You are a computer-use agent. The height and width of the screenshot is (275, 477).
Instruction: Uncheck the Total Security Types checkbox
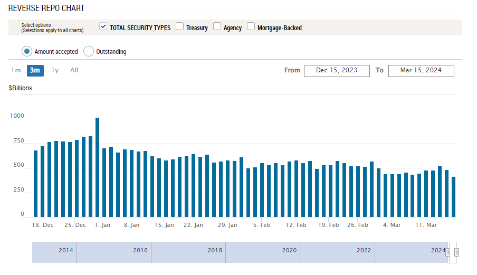tap(103, 26)
